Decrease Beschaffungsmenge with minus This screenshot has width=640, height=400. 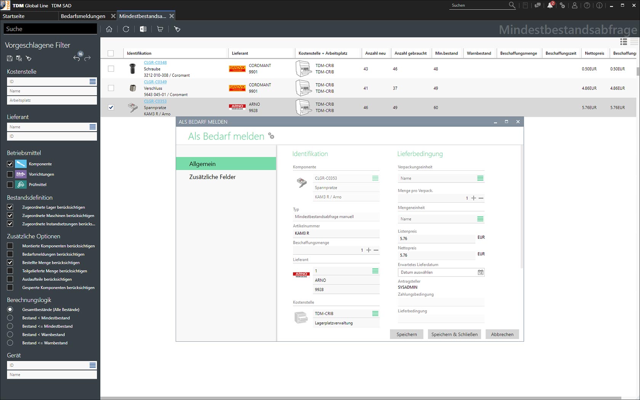(376, 250)
